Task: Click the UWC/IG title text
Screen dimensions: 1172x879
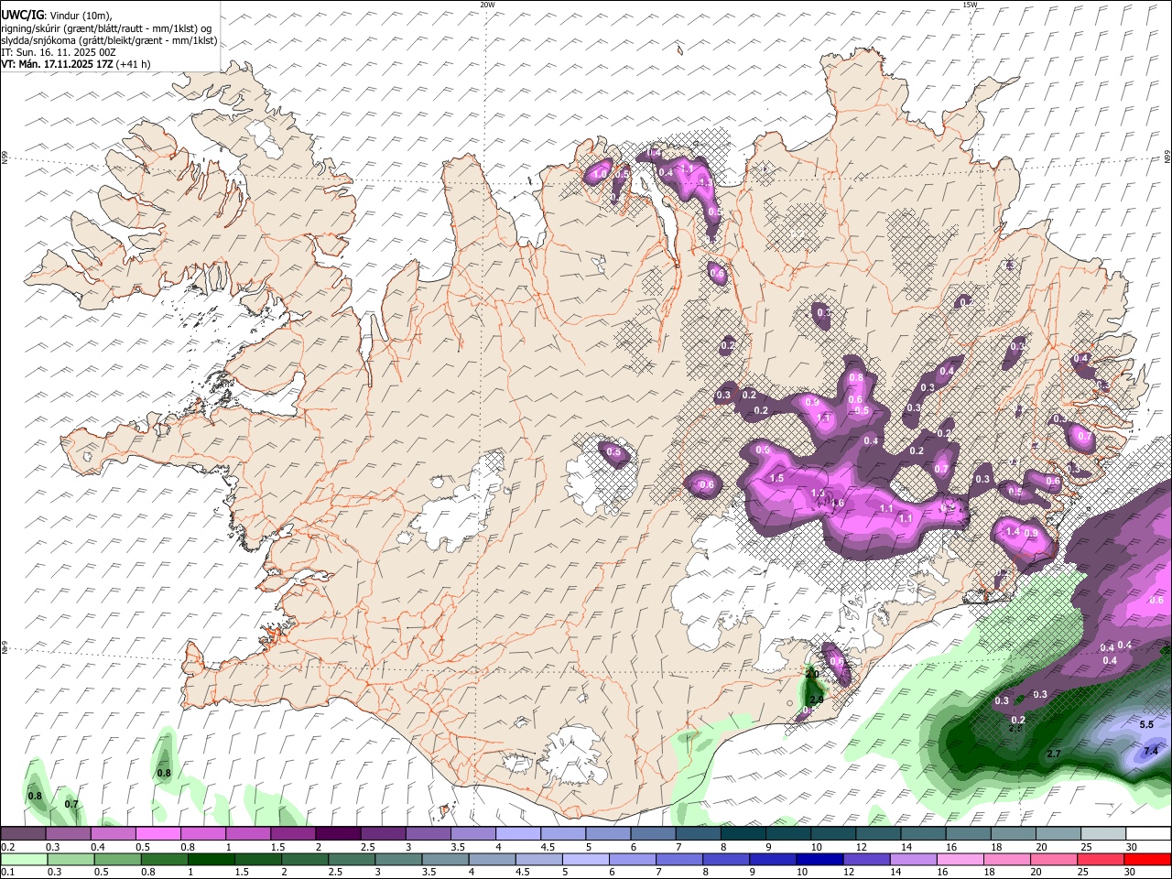Action: (21, 15)
